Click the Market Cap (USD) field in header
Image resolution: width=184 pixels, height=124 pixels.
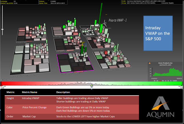point(9,3)
